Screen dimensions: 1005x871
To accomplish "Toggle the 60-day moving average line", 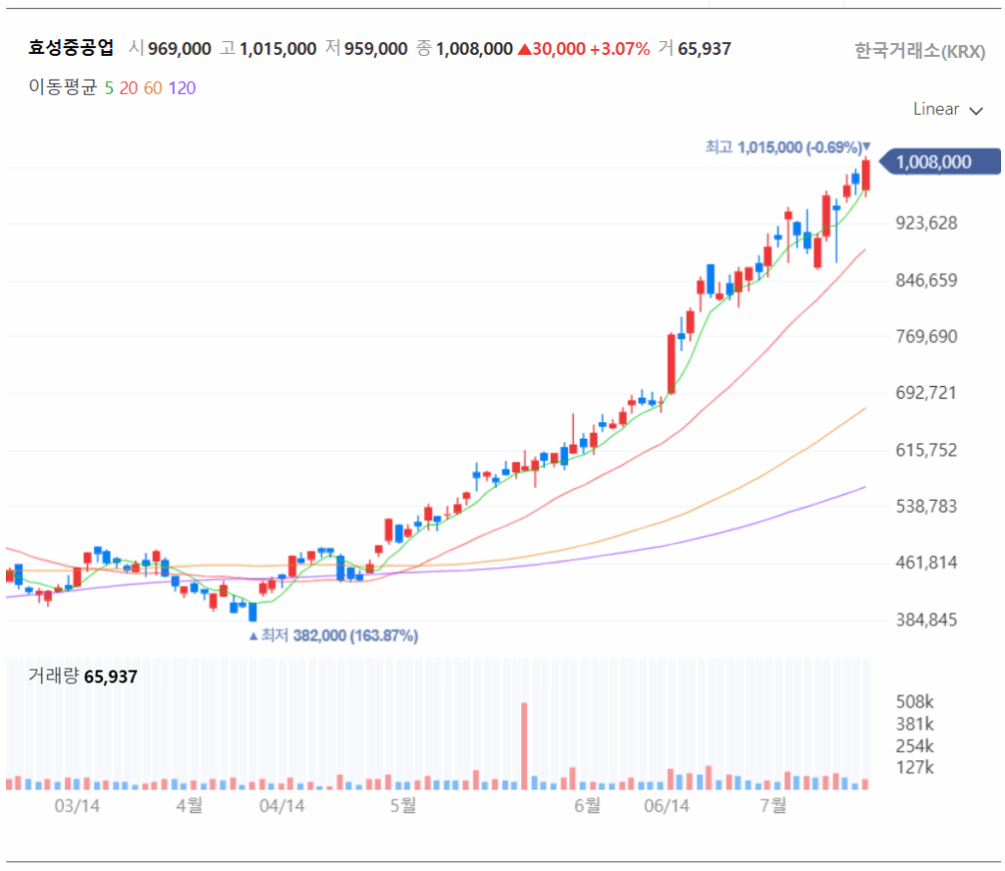I will (153, 88).
